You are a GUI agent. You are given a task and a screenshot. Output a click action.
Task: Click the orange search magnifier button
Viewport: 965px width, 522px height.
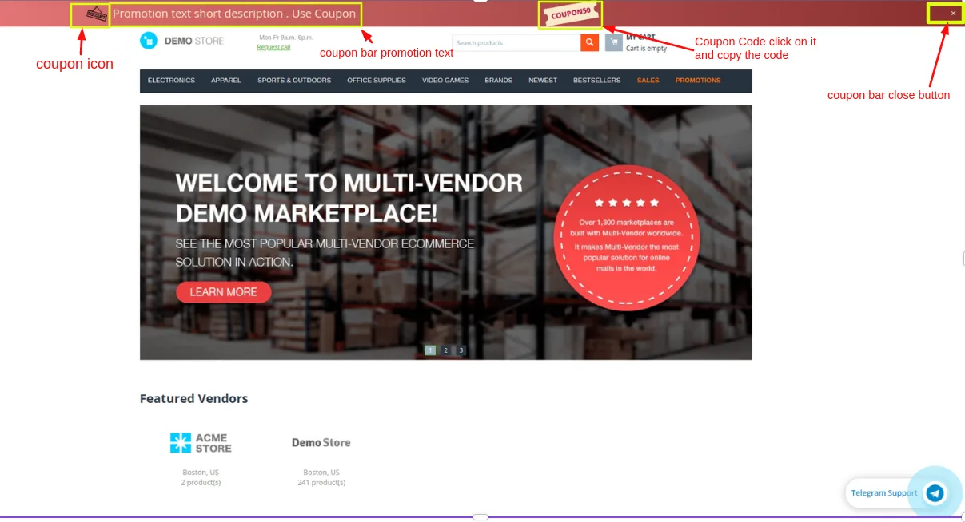tap(589, 42)
